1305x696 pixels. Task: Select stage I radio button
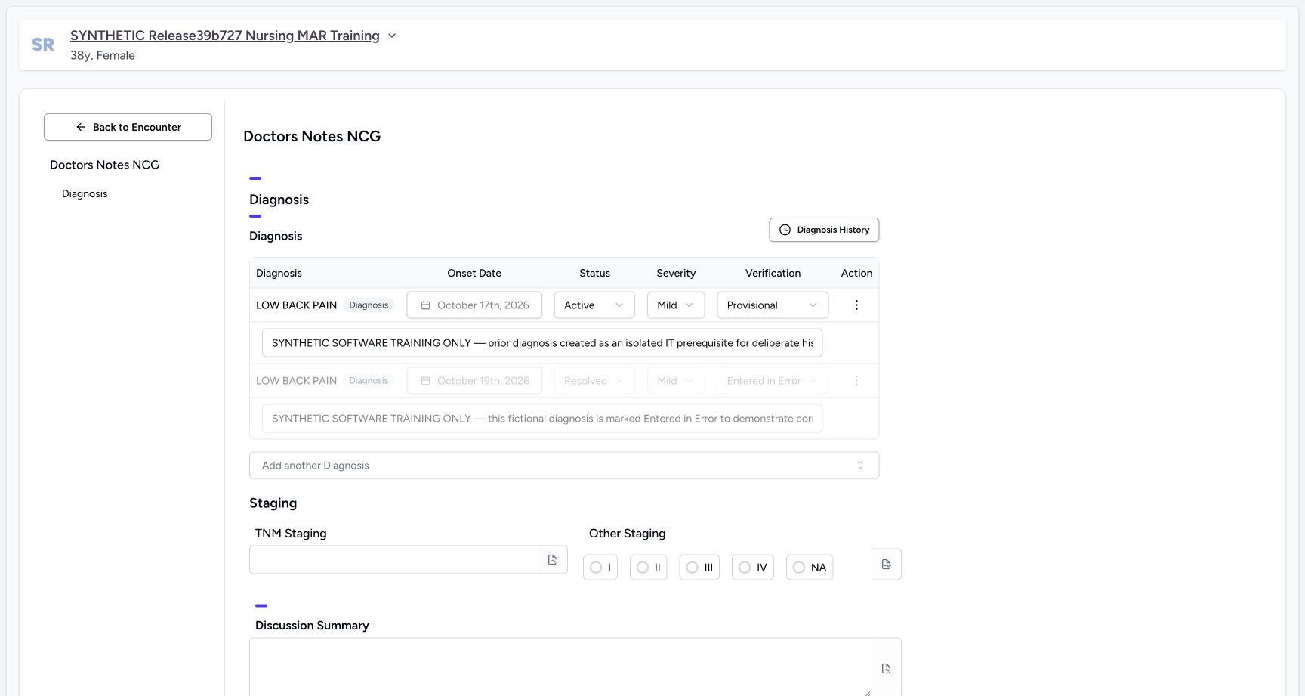596,568
